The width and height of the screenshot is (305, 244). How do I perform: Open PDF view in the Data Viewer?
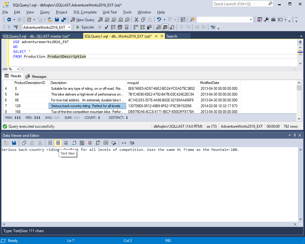click(x=90, y=143)
